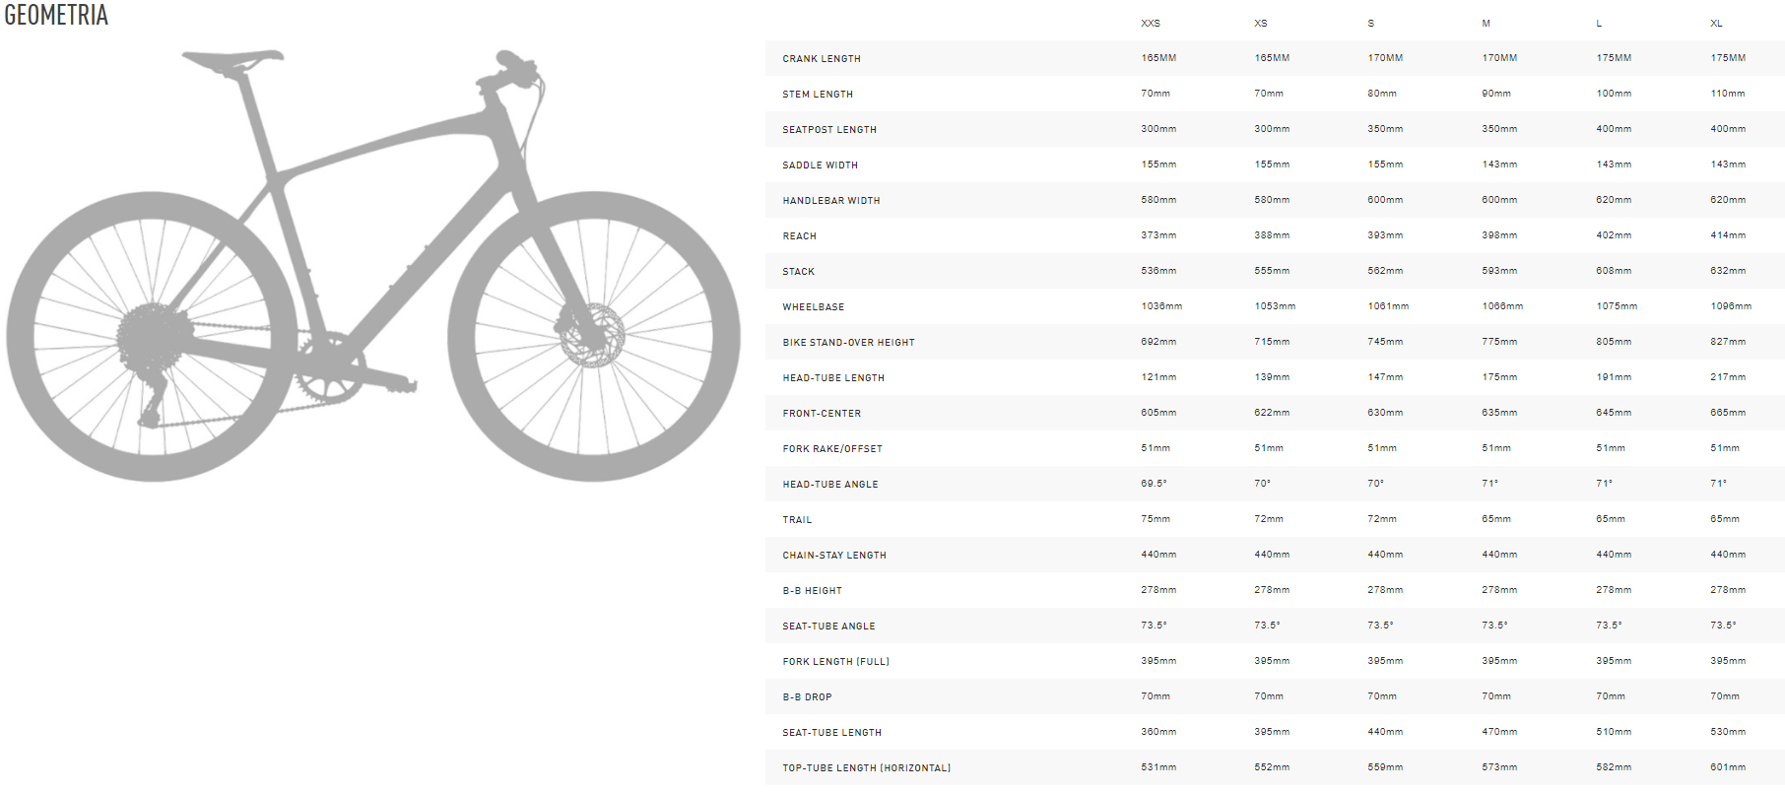The height and width of the screenshot is (792, 1785).
Task: Click the 360mm seat-tube length value
Action: [1158, 732]
